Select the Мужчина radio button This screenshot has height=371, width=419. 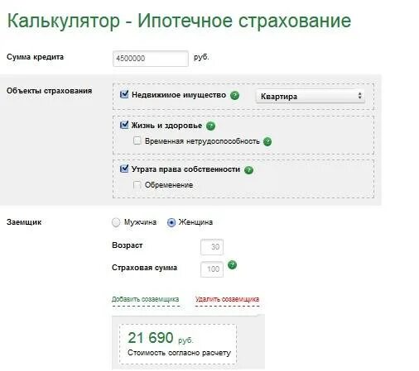116,222
